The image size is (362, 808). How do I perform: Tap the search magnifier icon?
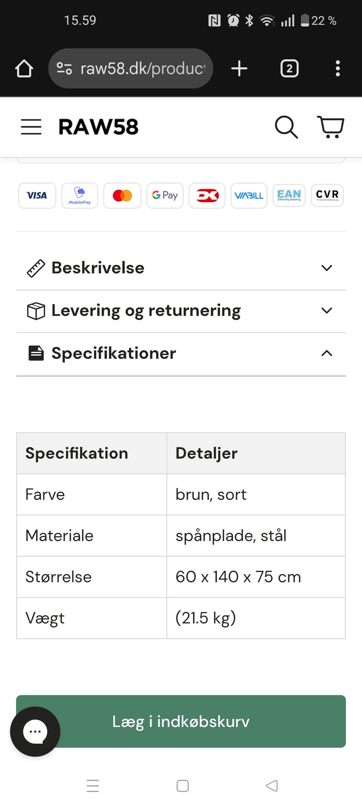pos(286,127)
